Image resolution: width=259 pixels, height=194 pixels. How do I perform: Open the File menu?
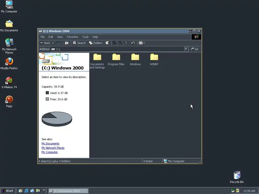(x=42, y=37)
